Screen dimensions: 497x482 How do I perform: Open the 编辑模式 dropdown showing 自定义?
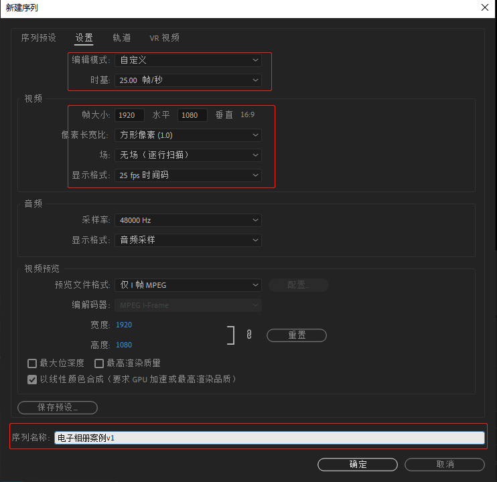pos(188,60)
